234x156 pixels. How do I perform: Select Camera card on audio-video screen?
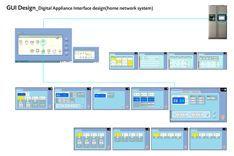tap(35, 98)
